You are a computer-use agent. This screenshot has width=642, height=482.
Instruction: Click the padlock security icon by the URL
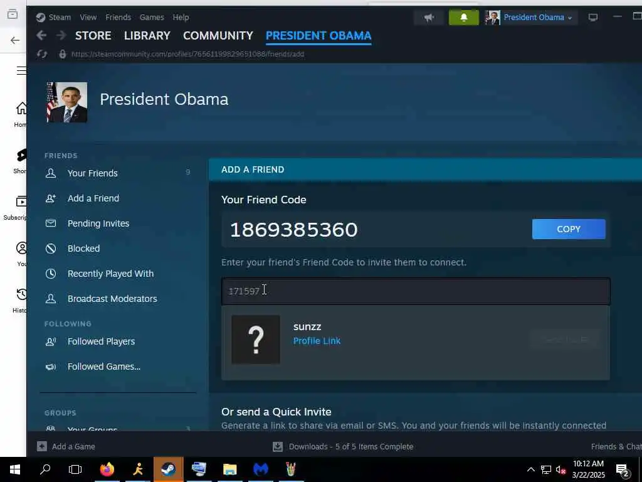click(62, 54)
